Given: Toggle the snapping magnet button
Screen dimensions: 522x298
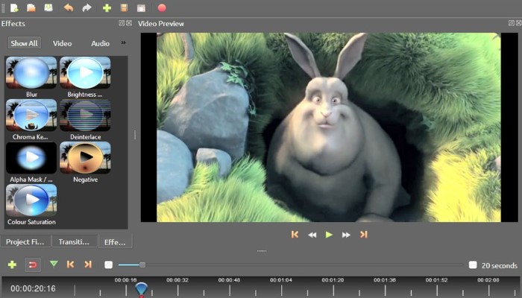Looking at the screenshot, I should coord(33,265).
